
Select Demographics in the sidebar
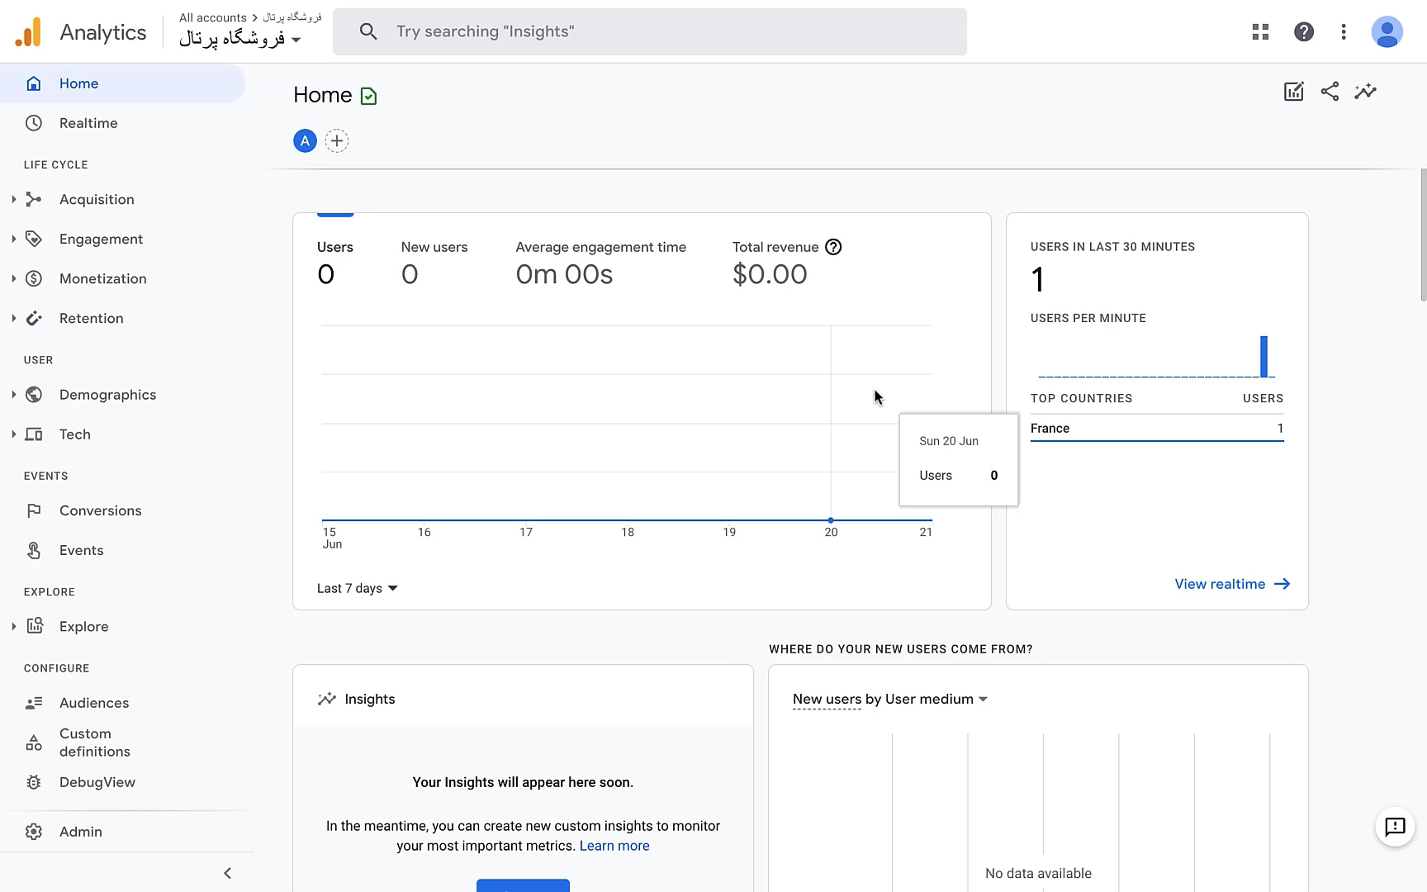(107, 394)
